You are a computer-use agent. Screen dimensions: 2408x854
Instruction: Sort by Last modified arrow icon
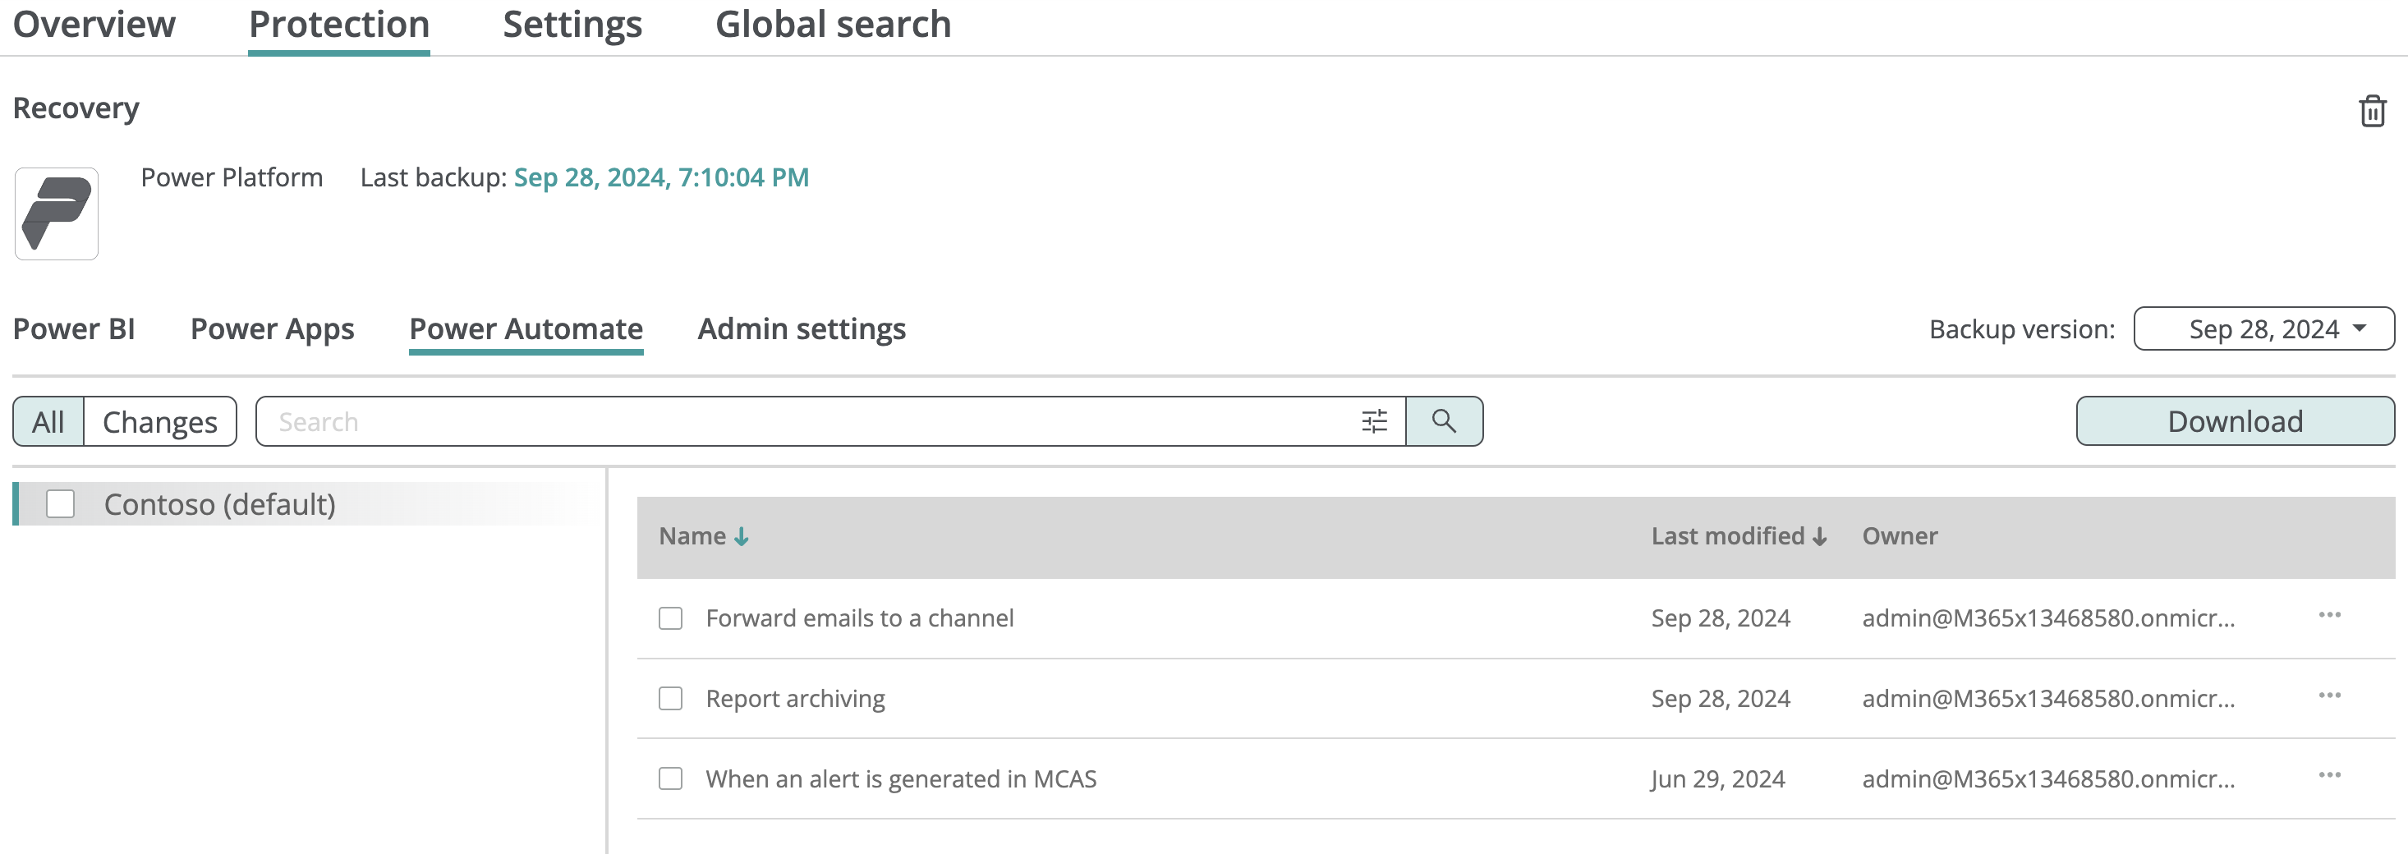[x=1819, y=536]
